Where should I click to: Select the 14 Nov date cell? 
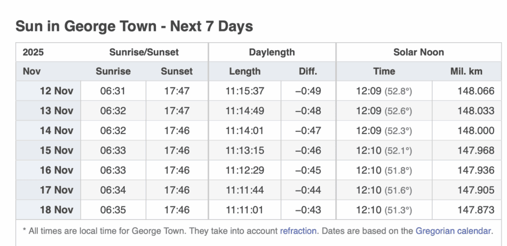click(x=56, y=130)
